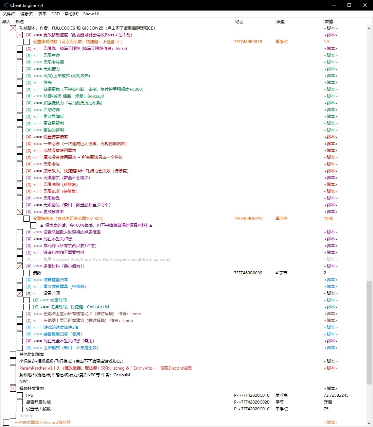Select the 无限箭矢 row

(58, 178)
